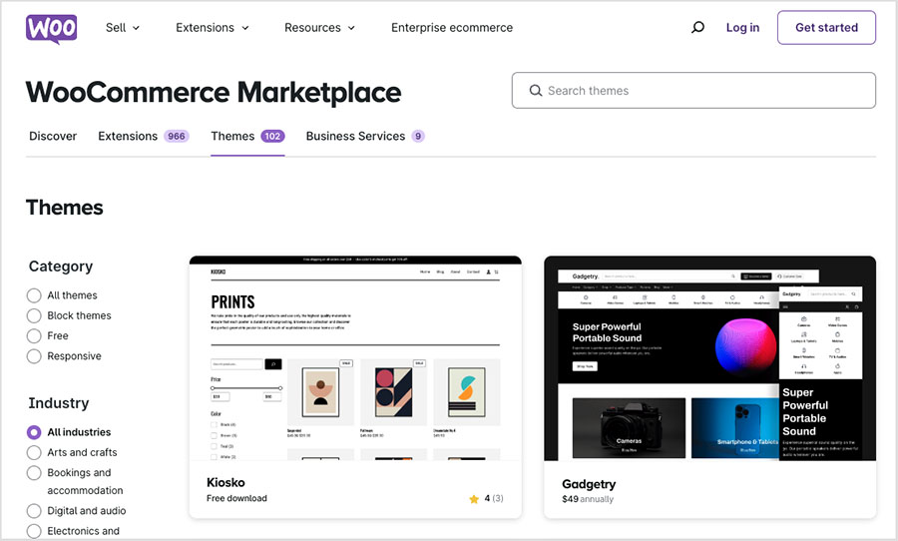898x541 pixels.
Task: Switch to the Discover tab
Action: (x=53, y=137)
